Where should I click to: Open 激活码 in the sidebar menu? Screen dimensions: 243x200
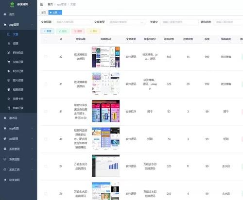(x=13, y=118)
